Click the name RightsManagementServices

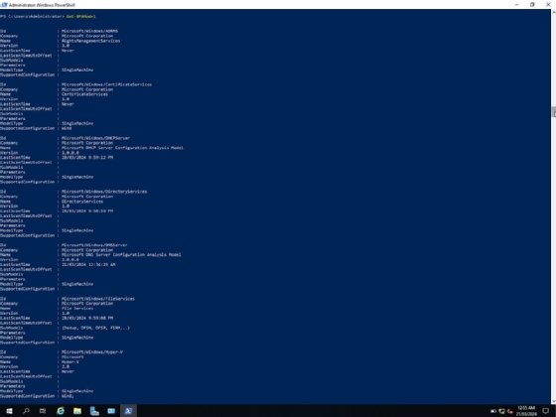coord(90,41)
